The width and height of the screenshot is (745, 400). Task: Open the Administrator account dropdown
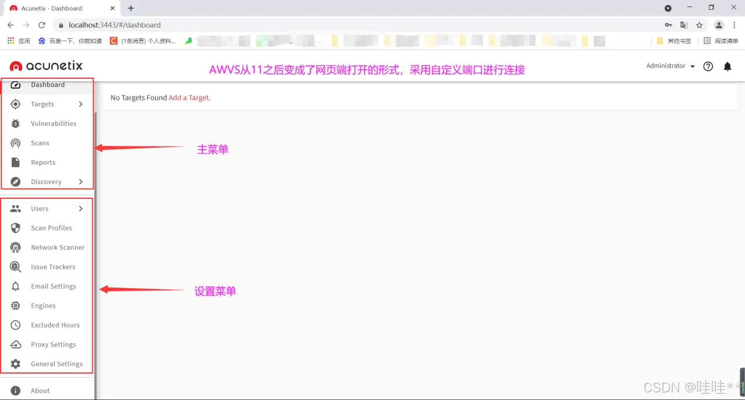[x=670, y=66]
